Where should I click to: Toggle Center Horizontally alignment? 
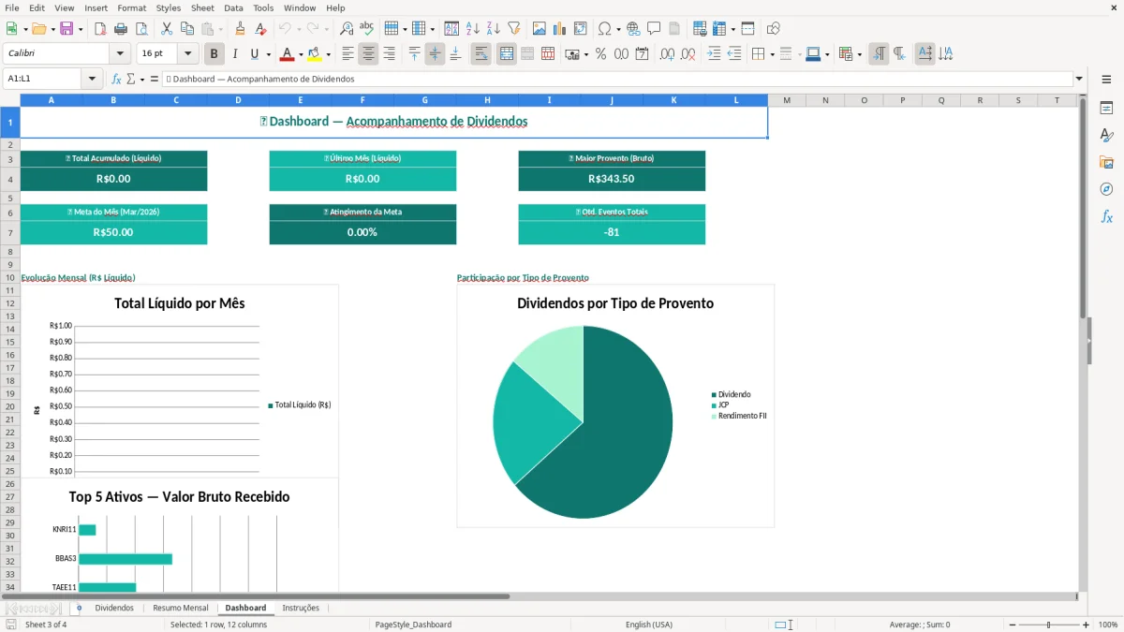click(368, 54)
